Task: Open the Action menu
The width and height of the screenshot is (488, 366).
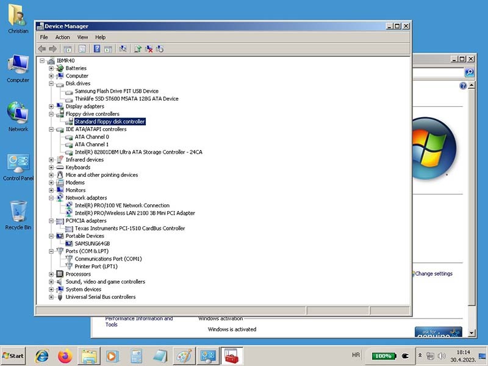Action: pos(63,37)
